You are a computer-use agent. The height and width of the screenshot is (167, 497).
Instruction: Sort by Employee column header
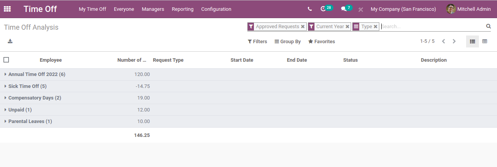pyautogui.click(x=51, y=60)
